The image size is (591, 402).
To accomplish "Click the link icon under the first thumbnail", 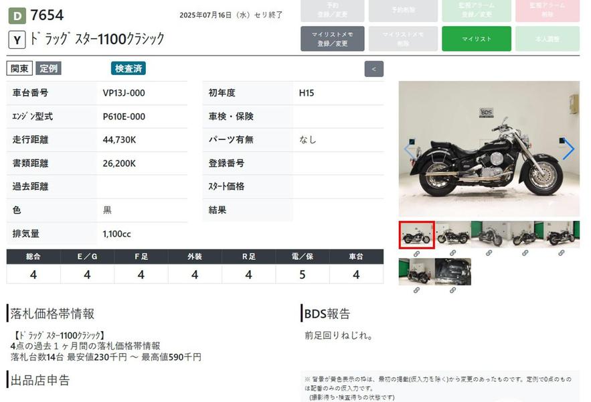I will (416, 253).
